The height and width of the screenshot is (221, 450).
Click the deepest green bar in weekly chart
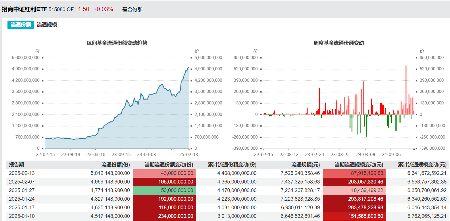coord(367,125)
